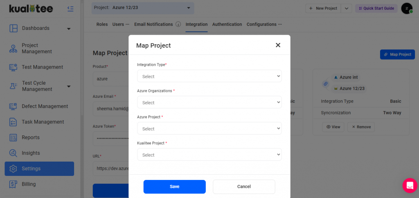The image size is (419, 198).
Task: Click the link icon on integration card
Action: pyautogui.click(x=325, y=84)
